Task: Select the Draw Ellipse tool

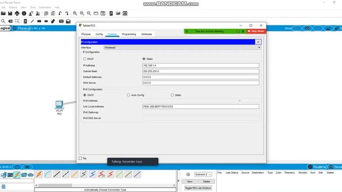Action: click(x=46, y=21)
